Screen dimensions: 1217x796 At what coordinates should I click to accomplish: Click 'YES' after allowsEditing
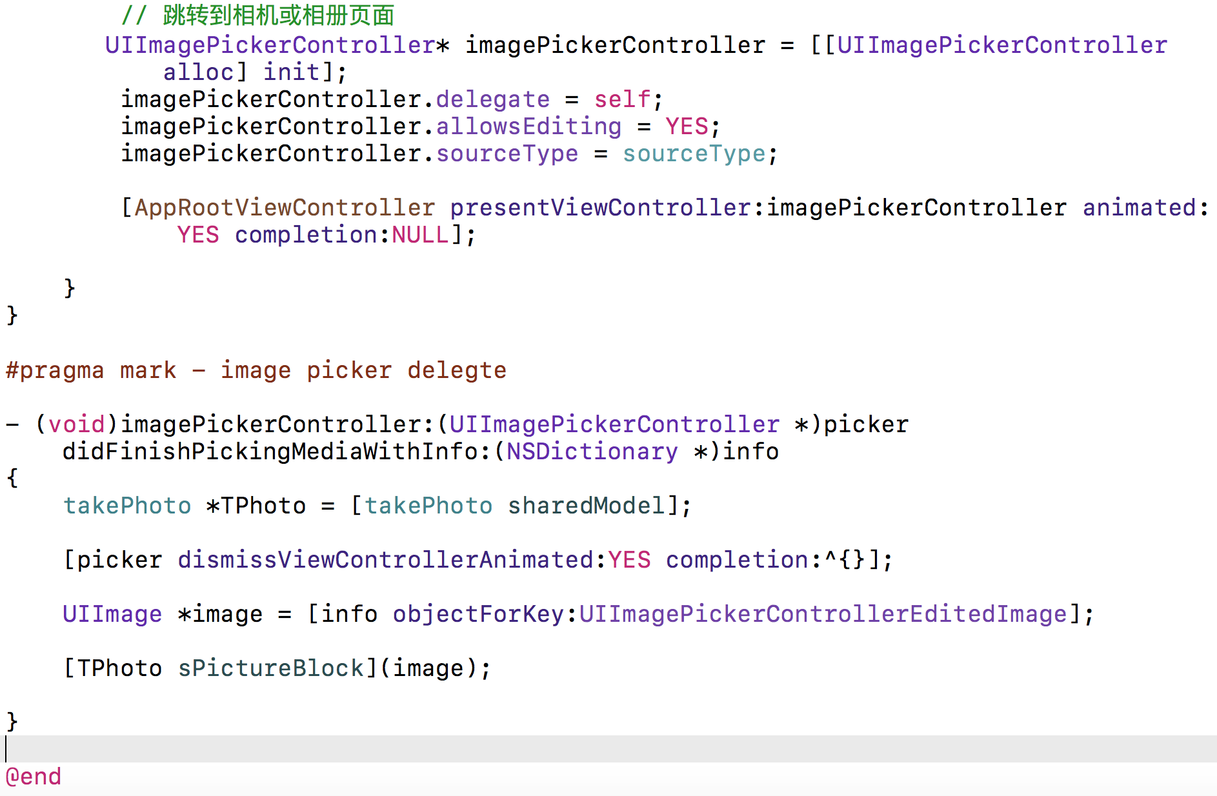(687, 126)
